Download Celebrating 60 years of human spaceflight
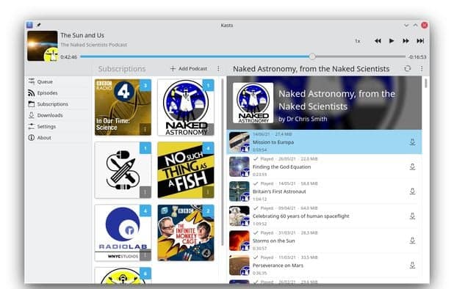This screenshot has height=289, width=454. click(x=413, y=216)
